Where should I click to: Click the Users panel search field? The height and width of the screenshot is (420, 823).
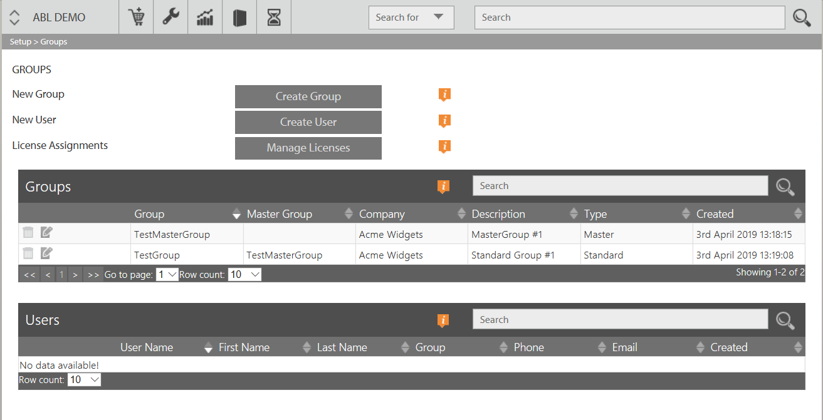620,319
